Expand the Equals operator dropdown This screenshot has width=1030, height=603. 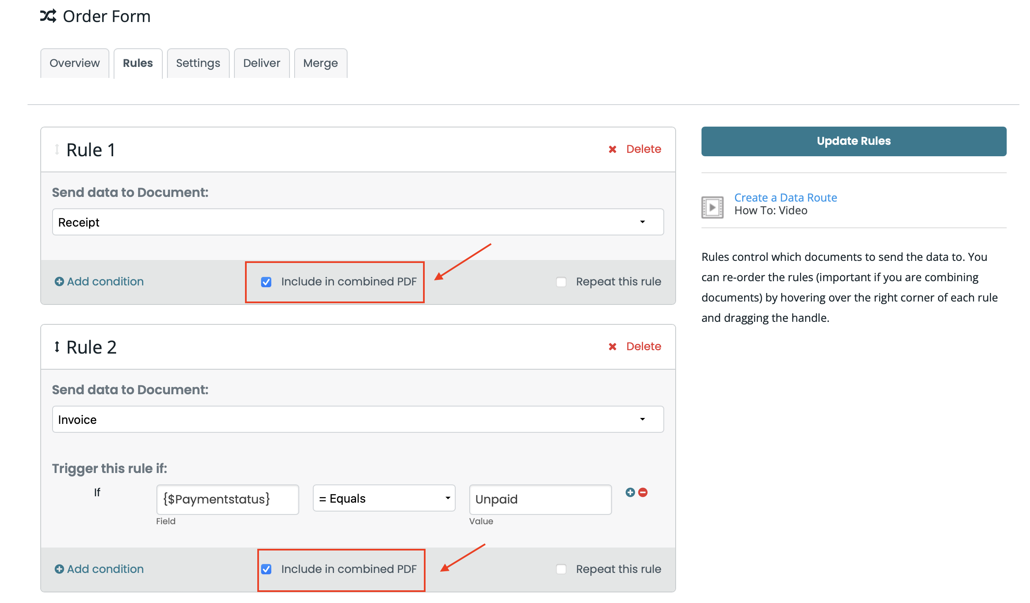coord(384,498)
